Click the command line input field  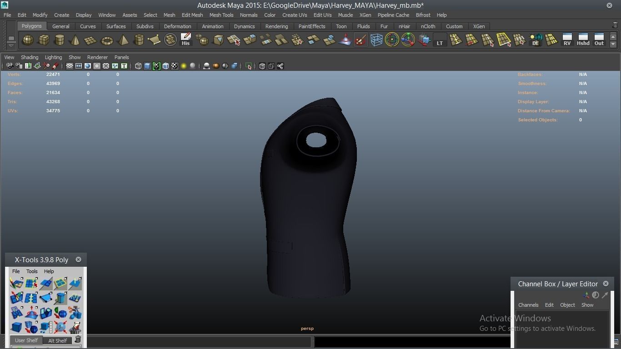click(199, 341)
